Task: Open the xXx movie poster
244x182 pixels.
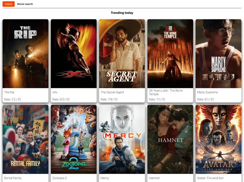Action: [74, 54]
